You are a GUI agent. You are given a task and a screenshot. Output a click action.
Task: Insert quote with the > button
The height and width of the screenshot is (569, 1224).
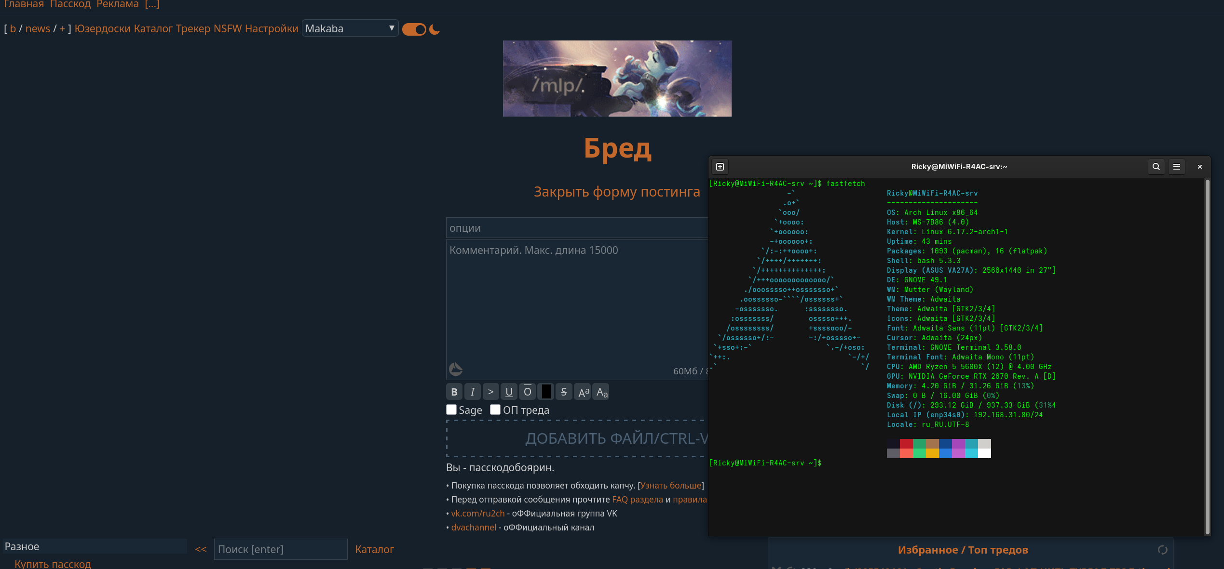coord(490,392)
